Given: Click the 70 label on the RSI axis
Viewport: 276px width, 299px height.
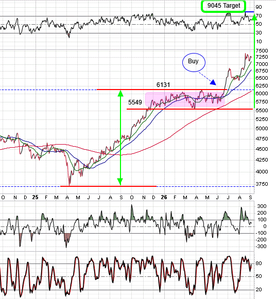Looking at the screenshot, I should (259, 16).
